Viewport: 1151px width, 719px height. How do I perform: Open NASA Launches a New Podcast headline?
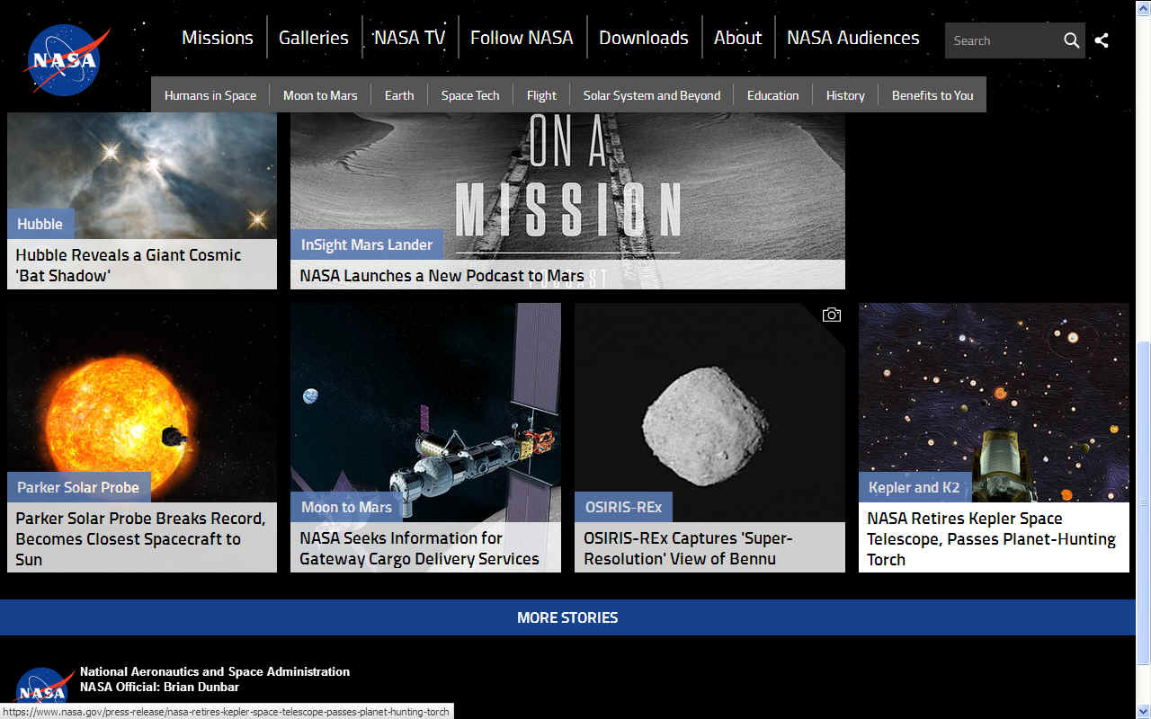tap(442, 276)
